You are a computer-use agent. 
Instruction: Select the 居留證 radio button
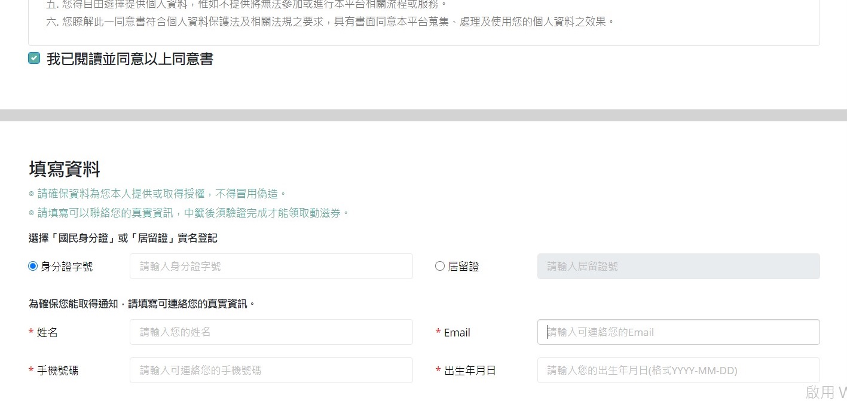[x=440, y=266]
